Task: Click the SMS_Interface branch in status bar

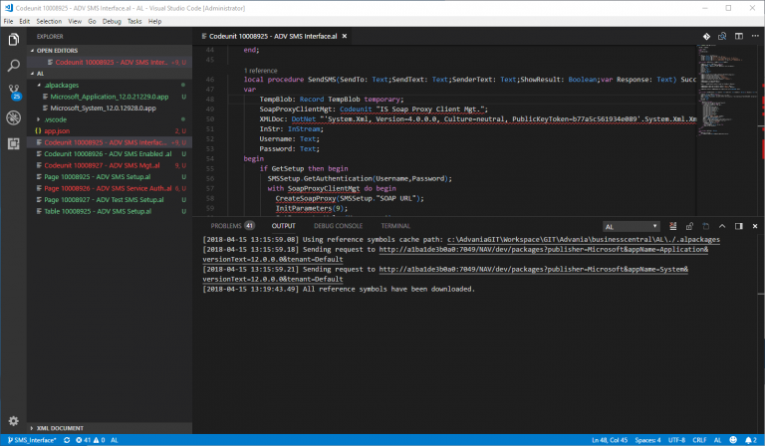Action: pos(30,439)
